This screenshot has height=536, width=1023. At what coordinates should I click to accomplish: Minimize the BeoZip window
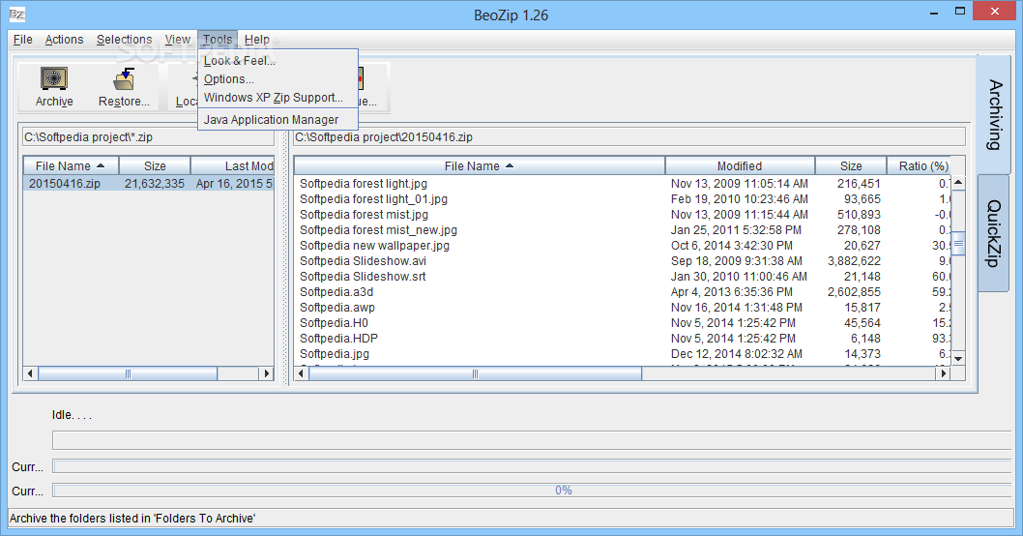(934, 12)
